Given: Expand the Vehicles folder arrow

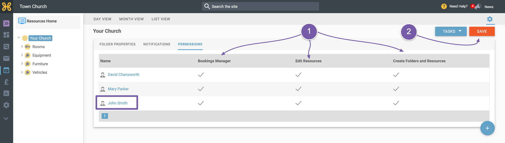Looking at the screenshot, I should coord(22,72).
